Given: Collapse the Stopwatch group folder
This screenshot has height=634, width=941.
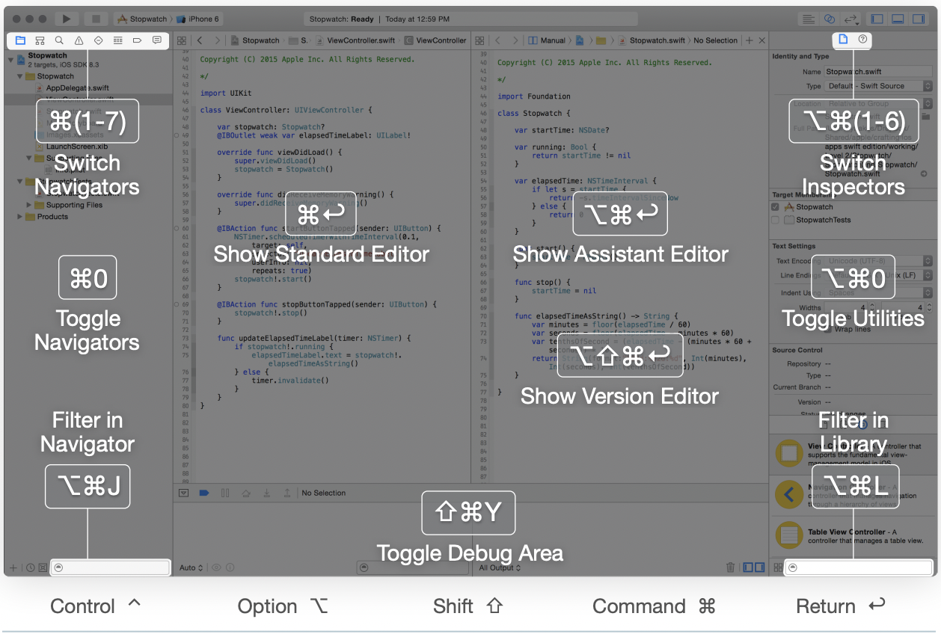Looking at the screenshot, I should click(20, 76).
